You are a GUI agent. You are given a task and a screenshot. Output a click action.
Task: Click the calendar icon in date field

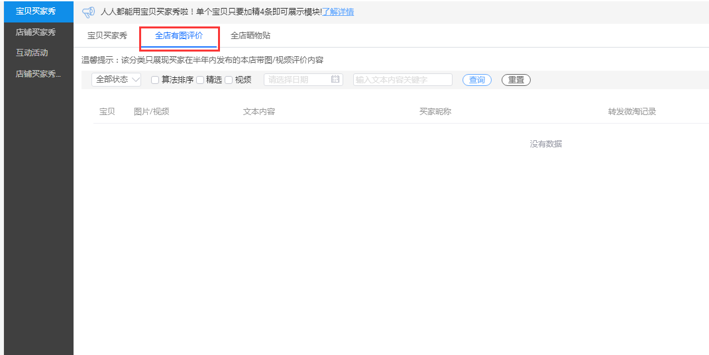point(335,79)
